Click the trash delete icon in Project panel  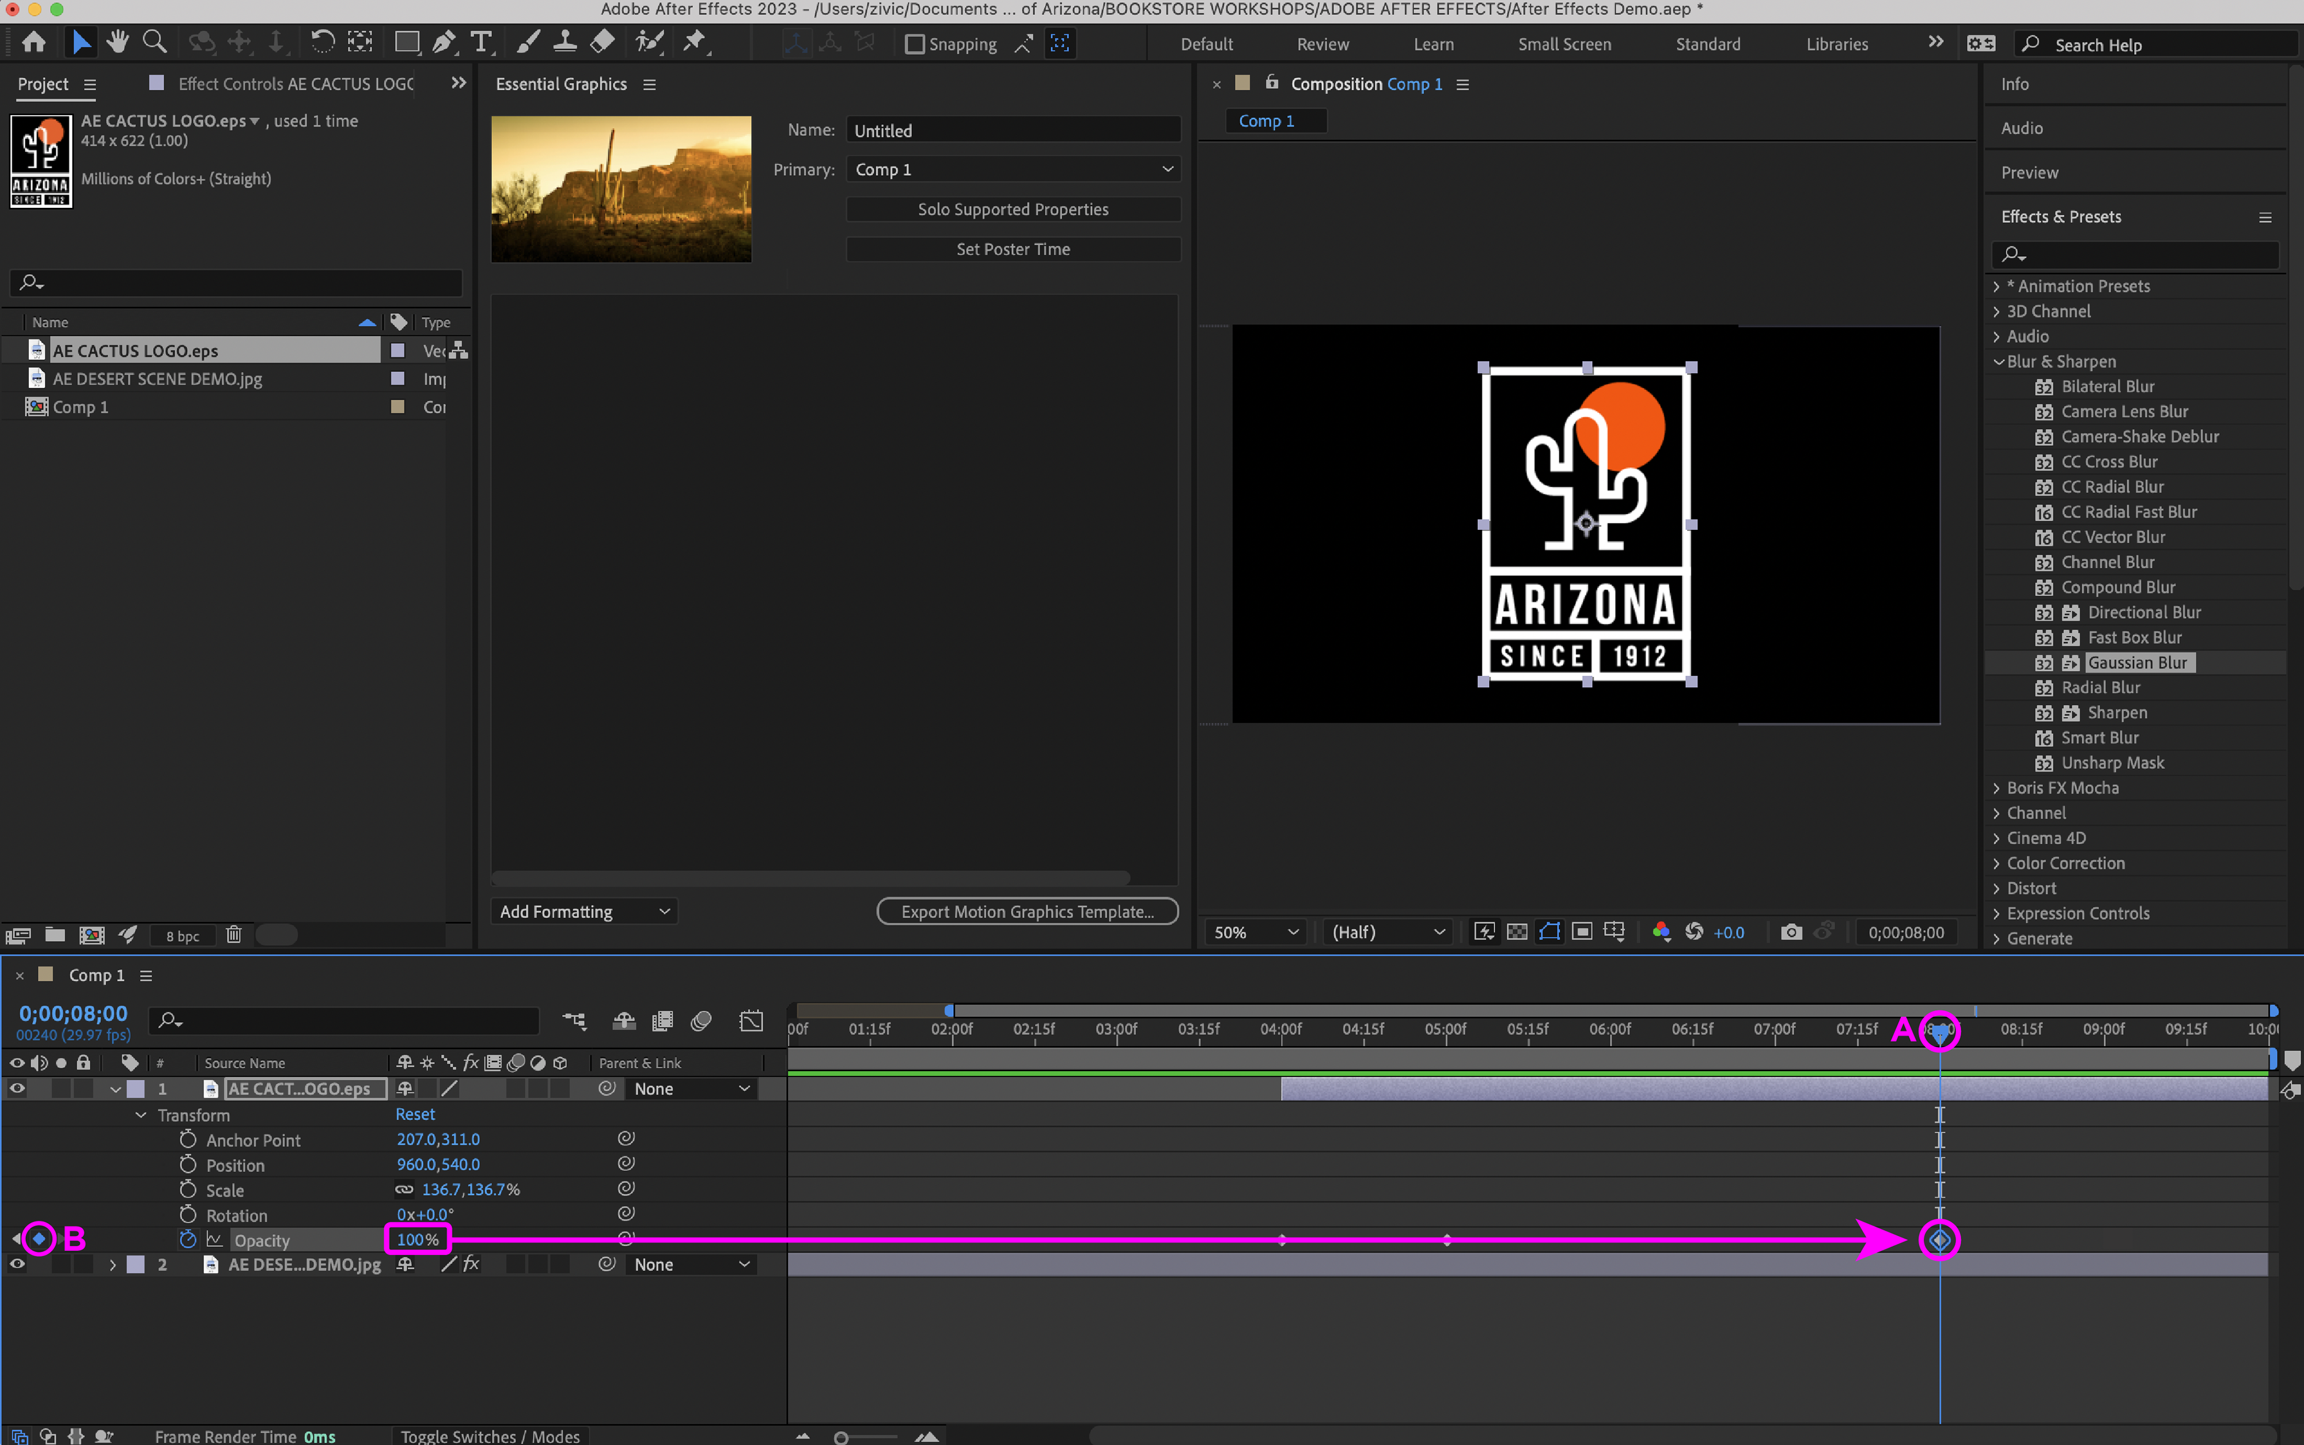tap(233, 935)
